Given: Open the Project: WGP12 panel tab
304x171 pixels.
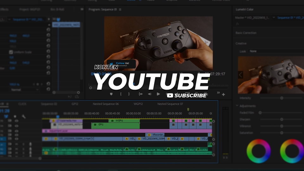Looking at the screenshot, I should (x=30, y=9).
